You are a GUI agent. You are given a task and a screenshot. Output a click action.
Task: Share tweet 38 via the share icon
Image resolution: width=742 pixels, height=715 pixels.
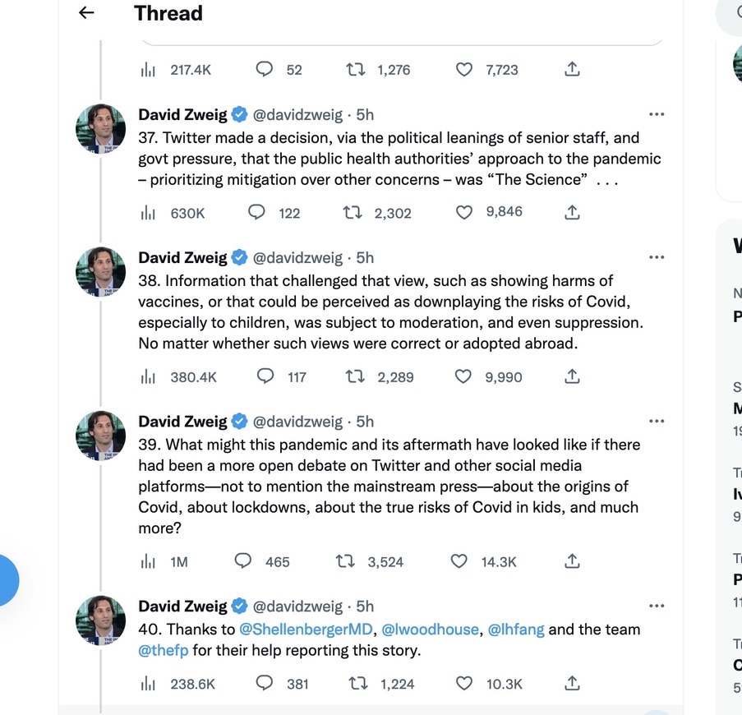[573, 376]
